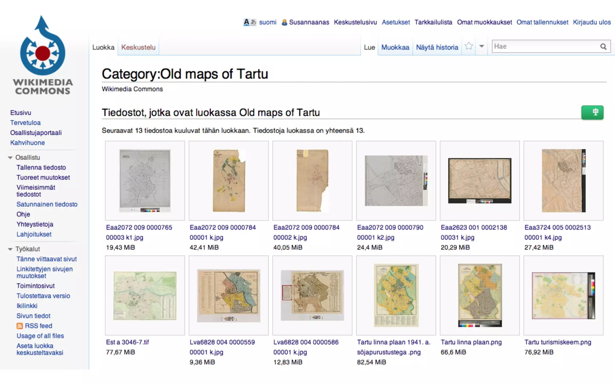
Task: Open Tartu linna plaan.png thumbnail image
Action: click(x=480, y=295)
